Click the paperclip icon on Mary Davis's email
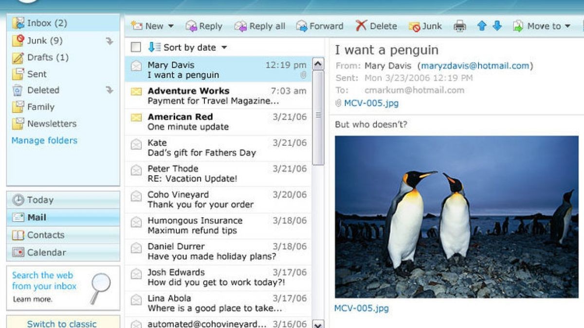 [x=304, y=75]
